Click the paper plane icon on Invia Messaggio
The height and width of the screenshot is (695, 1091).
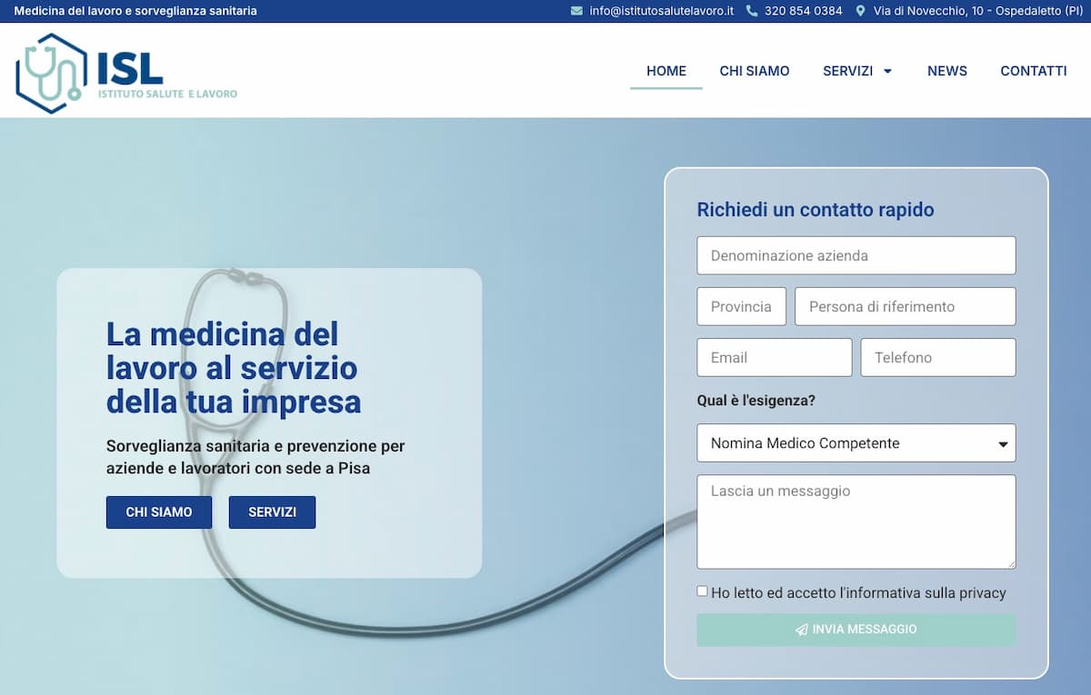coord(801,630)
